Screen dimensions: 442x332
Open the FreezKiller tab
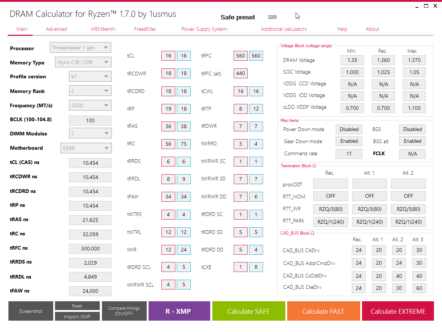[145, 29]
